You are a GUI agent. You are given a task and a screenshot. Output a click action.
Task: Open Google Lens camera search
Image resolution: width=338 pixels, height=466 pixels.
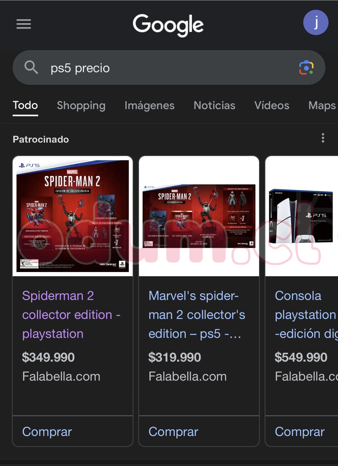[x=306, y=68]
